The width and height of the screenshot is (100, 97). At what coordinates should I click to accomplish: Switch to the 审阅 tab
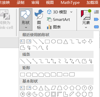click(35, 3)
